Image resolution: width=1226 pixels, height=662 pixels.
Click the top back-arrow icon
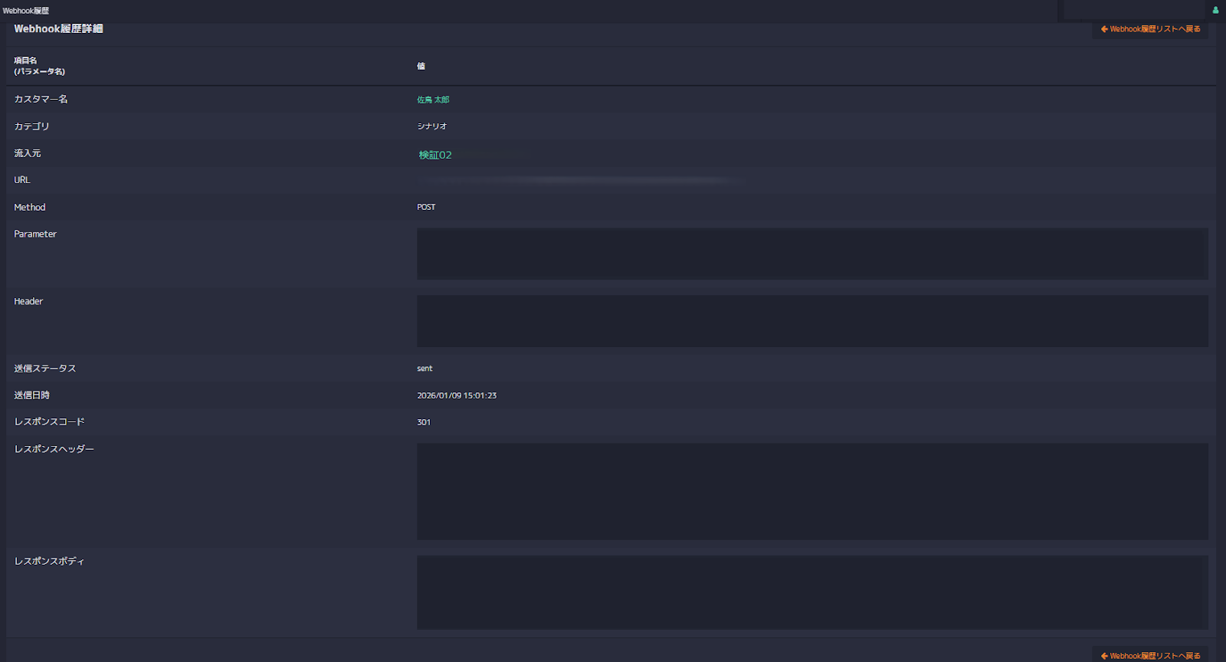(1104, 29)
